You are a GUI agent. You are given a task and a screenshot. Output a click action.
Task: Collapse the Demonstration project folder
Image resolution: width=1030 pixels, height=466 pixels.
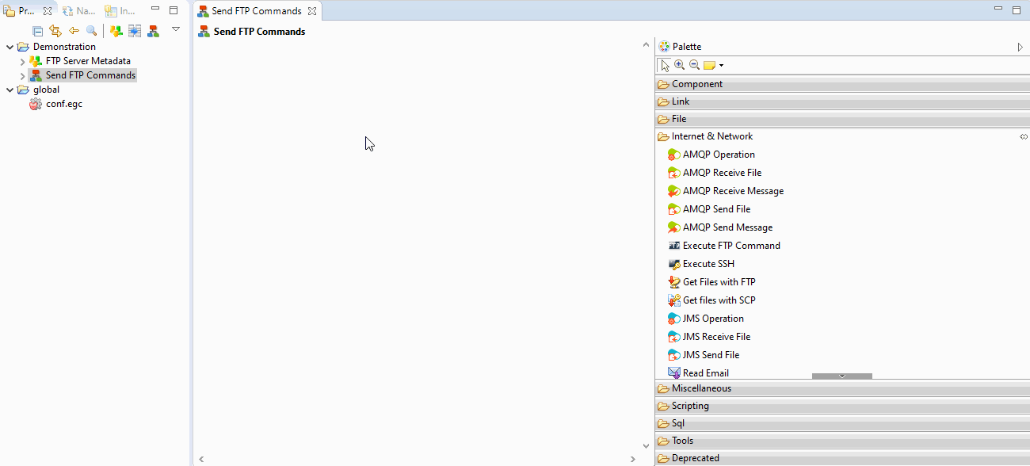click(x=10, y=46)
